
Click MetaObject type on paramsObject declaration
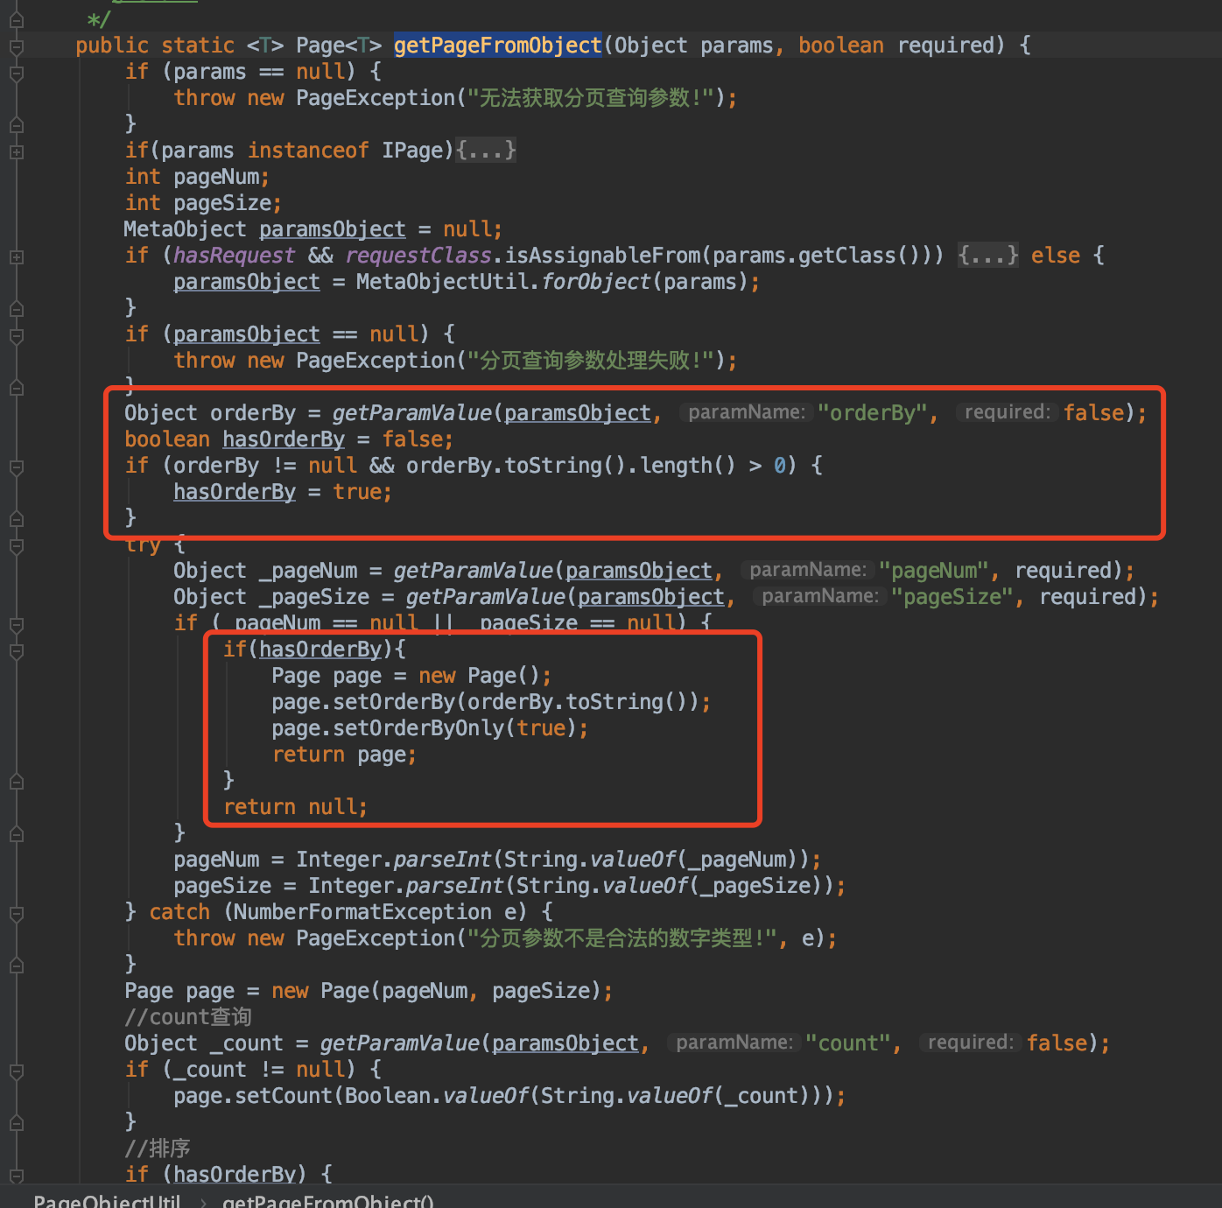tap(186, 229)
